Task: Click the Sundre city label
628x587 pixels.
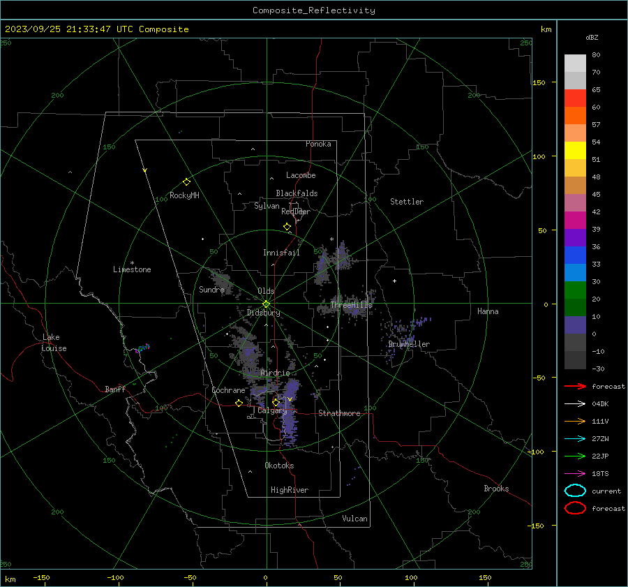Action: (211, 290)
